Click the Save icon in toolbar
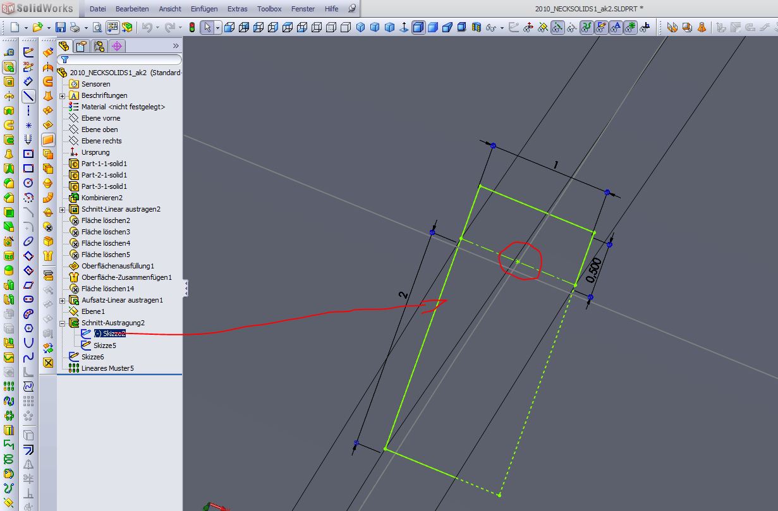778x511 pixels. (61, 28)
